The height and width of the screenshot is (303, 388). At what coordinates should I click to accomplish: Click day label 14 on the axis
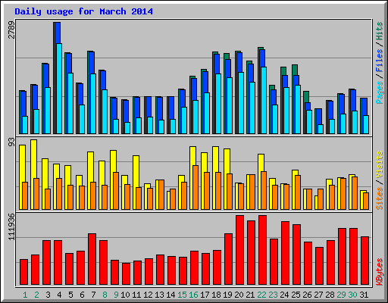[171, 295]
